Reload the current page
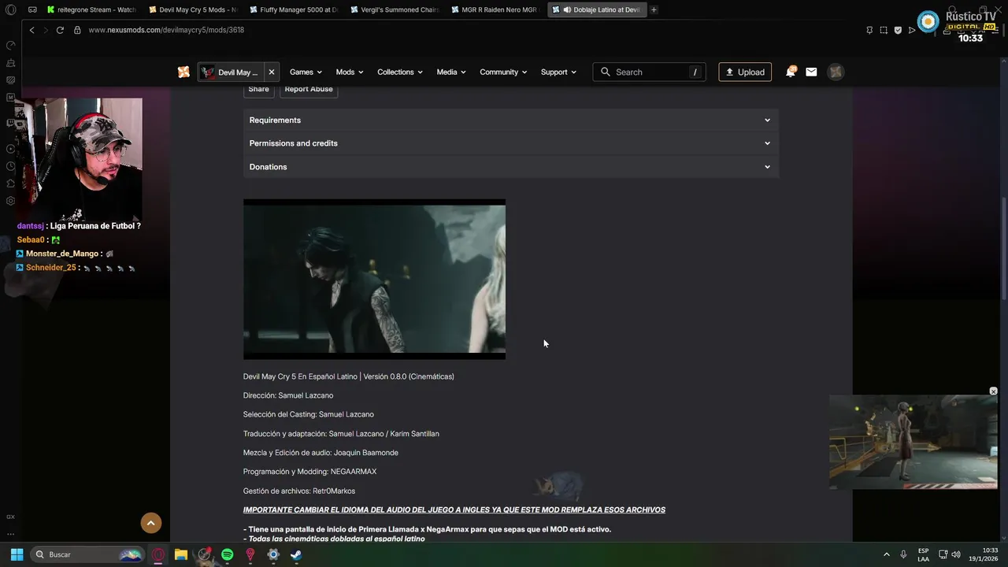The width and height of the screenshot is (1008, 567). tap(60, 30)
